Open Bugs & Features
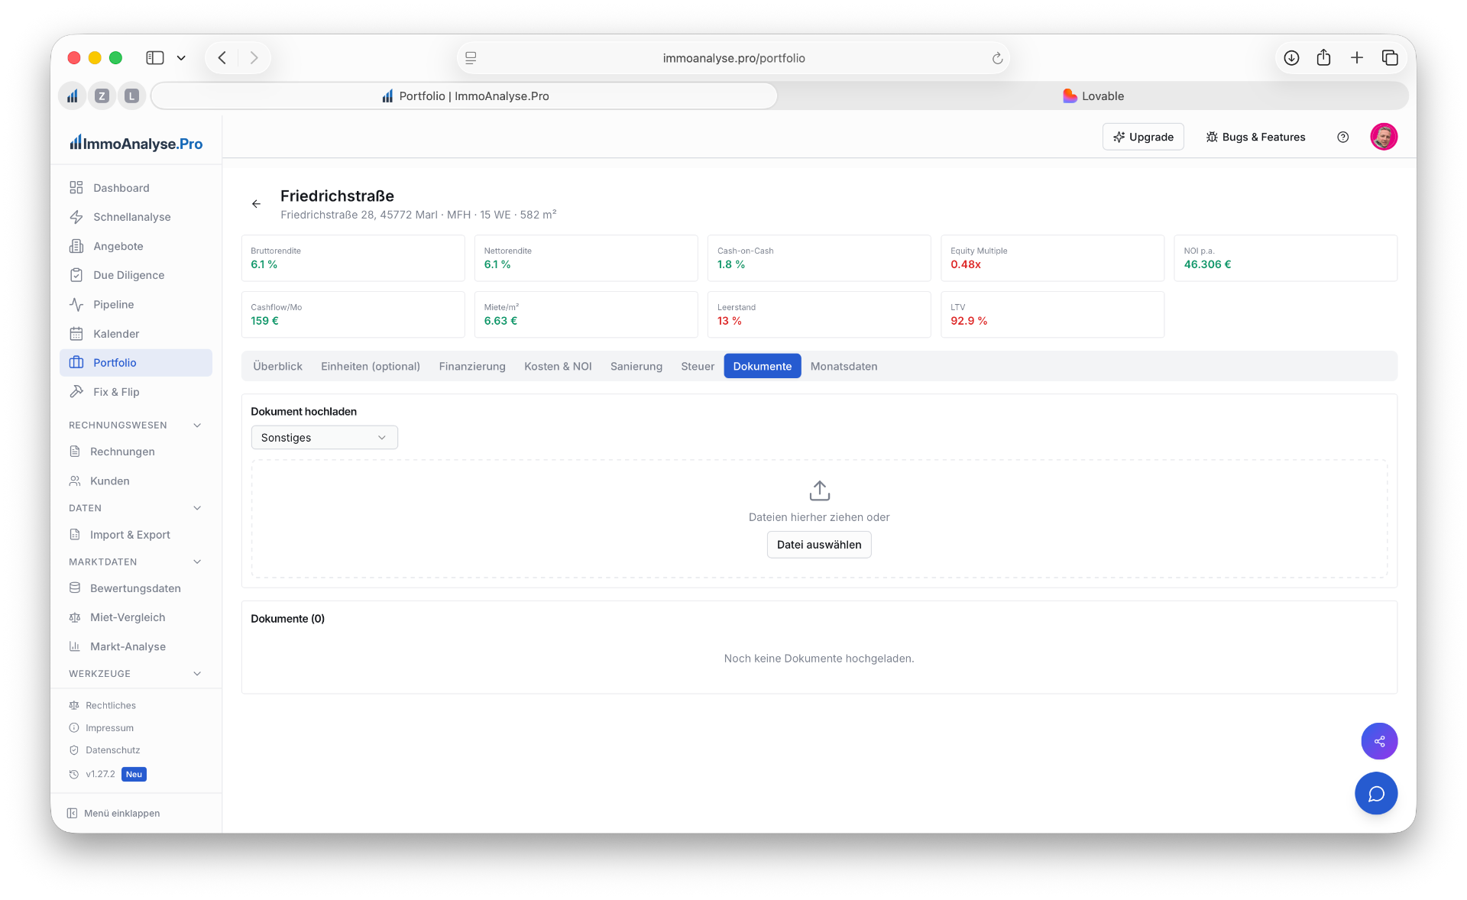The width and height of the screenshot is (1467, 900). click(x=1255, y=137)
